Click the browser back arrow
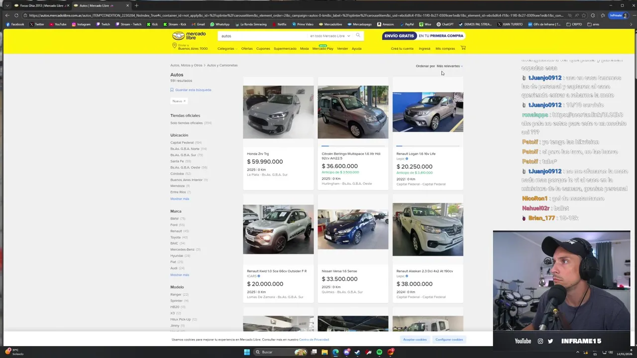Screen dimensions: 637x358 (x=7, y=15)
